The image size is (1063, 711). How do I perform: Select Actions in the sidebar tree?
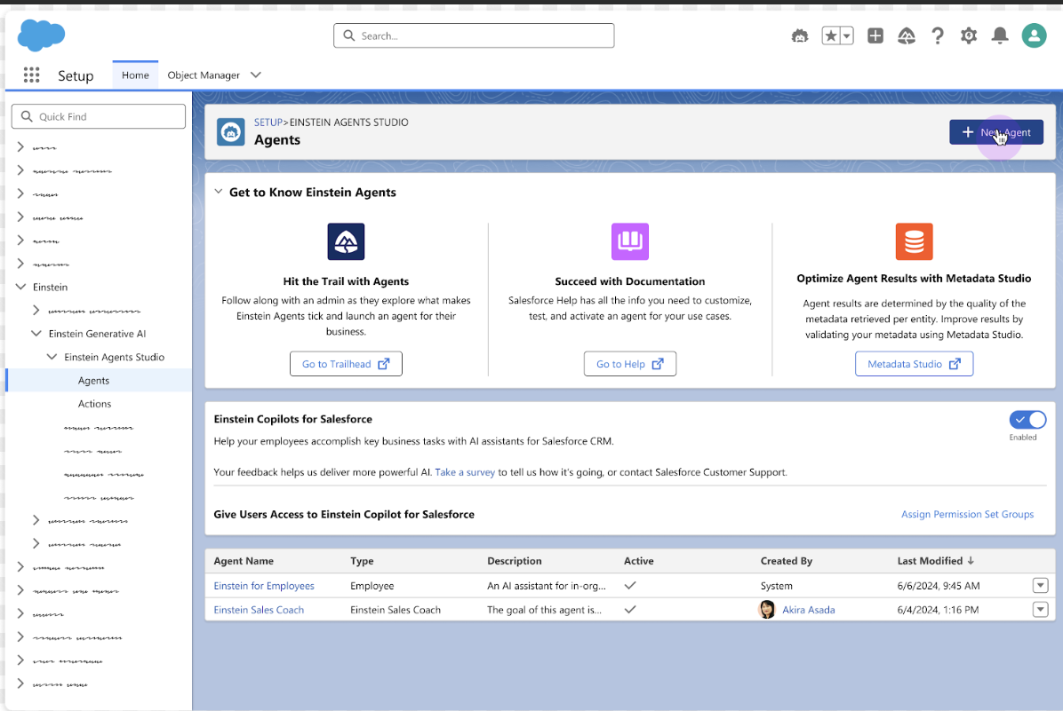pyautogui.click(x=94, y=404)
